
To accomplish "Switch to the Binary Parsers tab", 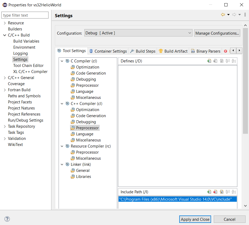I will coord(206,51).
